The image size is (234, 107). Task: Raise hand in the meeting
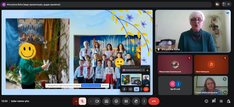tap(136, 101)
